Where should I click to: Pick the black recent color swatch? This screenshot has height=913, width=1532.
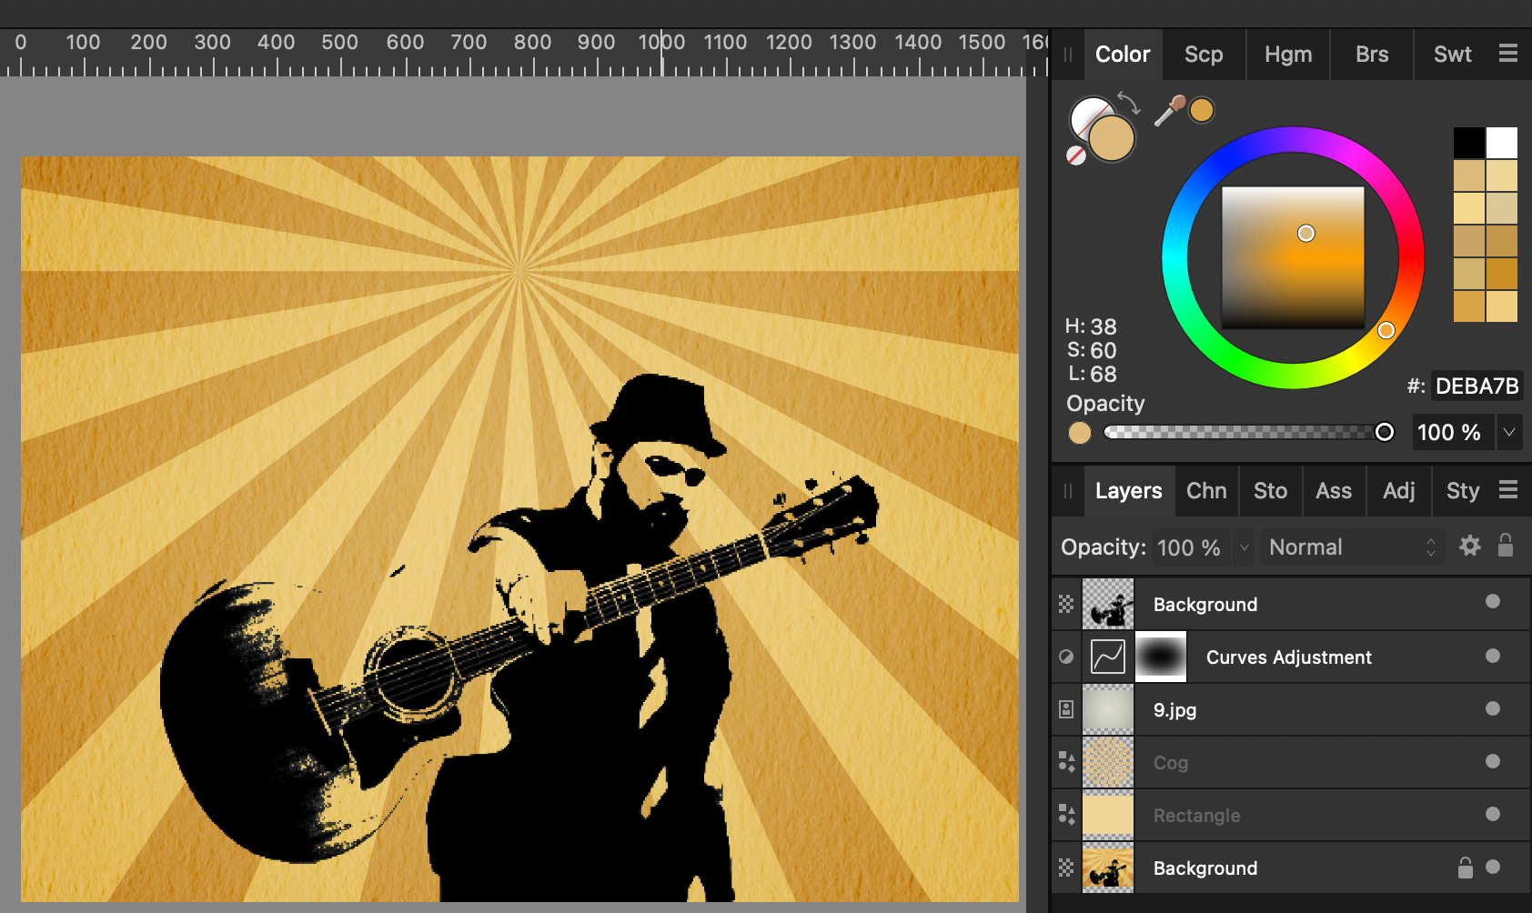(1468, 143)
